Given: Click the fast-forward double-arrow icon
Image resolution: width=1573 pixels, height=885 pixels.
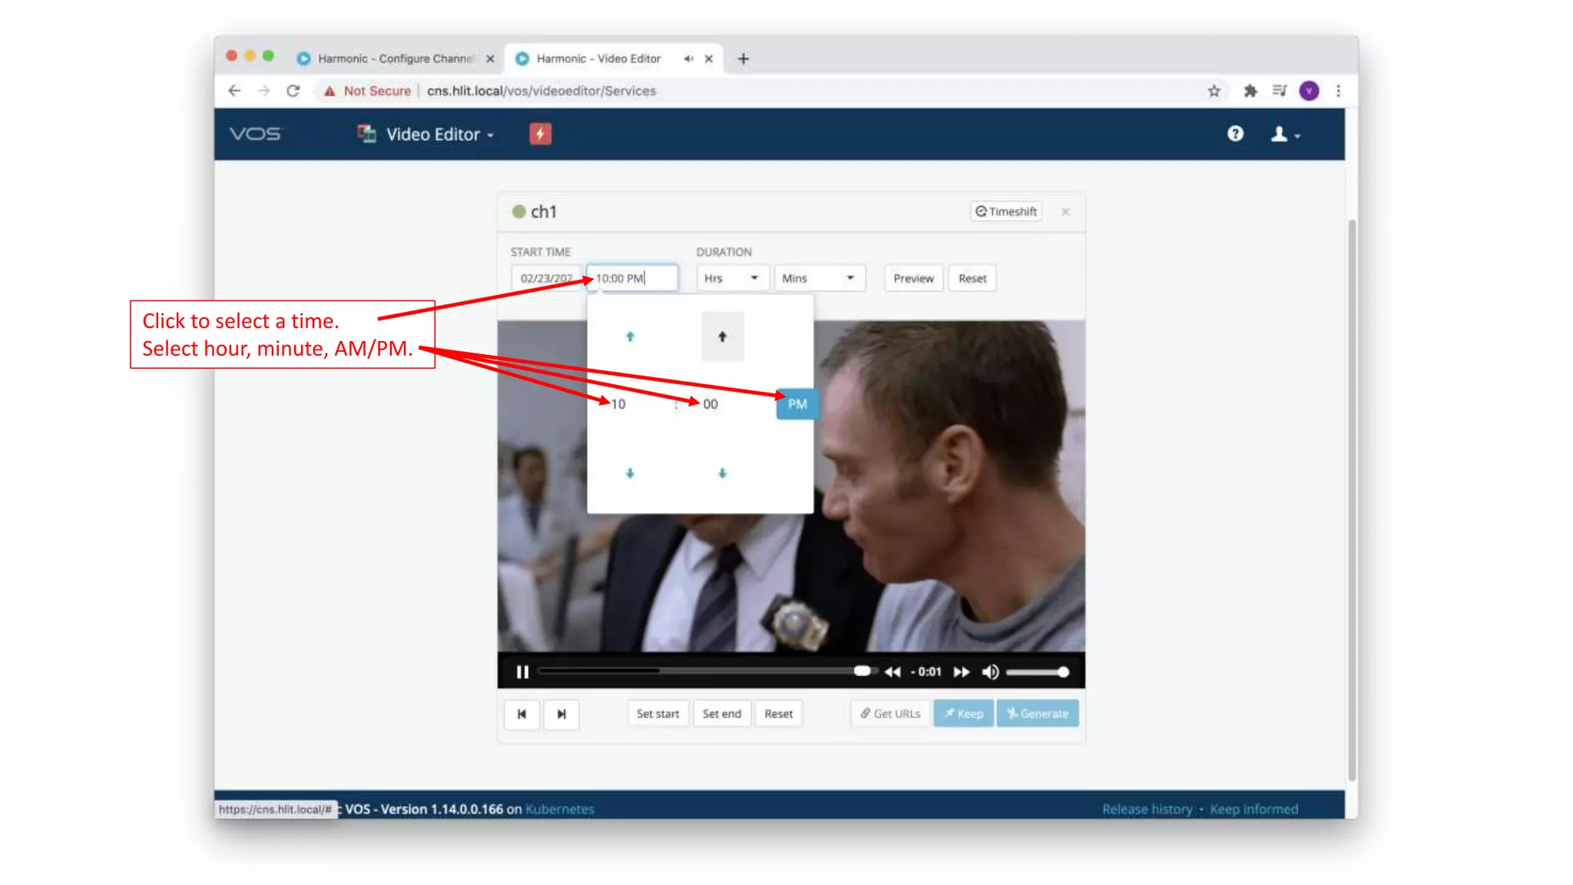Looking at the screenshot, I should (961, 672).
